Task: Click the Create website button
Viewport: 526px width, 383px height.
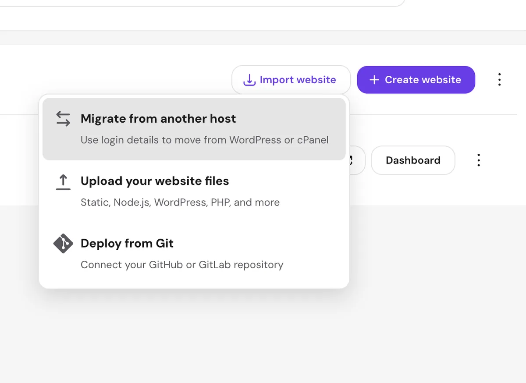Action: (416, 80)
